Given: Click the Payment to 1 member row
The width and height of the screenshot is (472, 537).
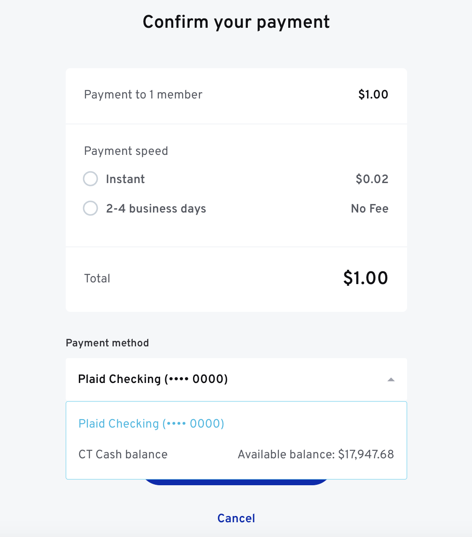Looking at the screenshot, I should tap(143, 95).
